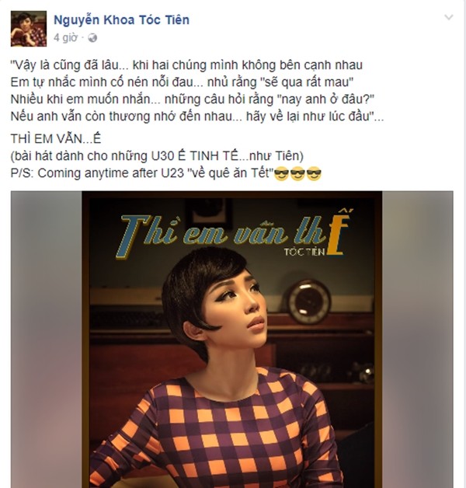Viewport: 466px width, 488px height.
Task: Open Nguyễn Khoa Tóc Tiên profile link
Action: click(121, 20)
